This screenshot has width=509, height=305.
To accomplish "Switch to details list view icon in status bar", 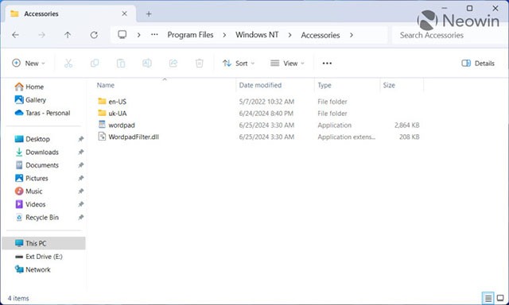I will (488, 298).
